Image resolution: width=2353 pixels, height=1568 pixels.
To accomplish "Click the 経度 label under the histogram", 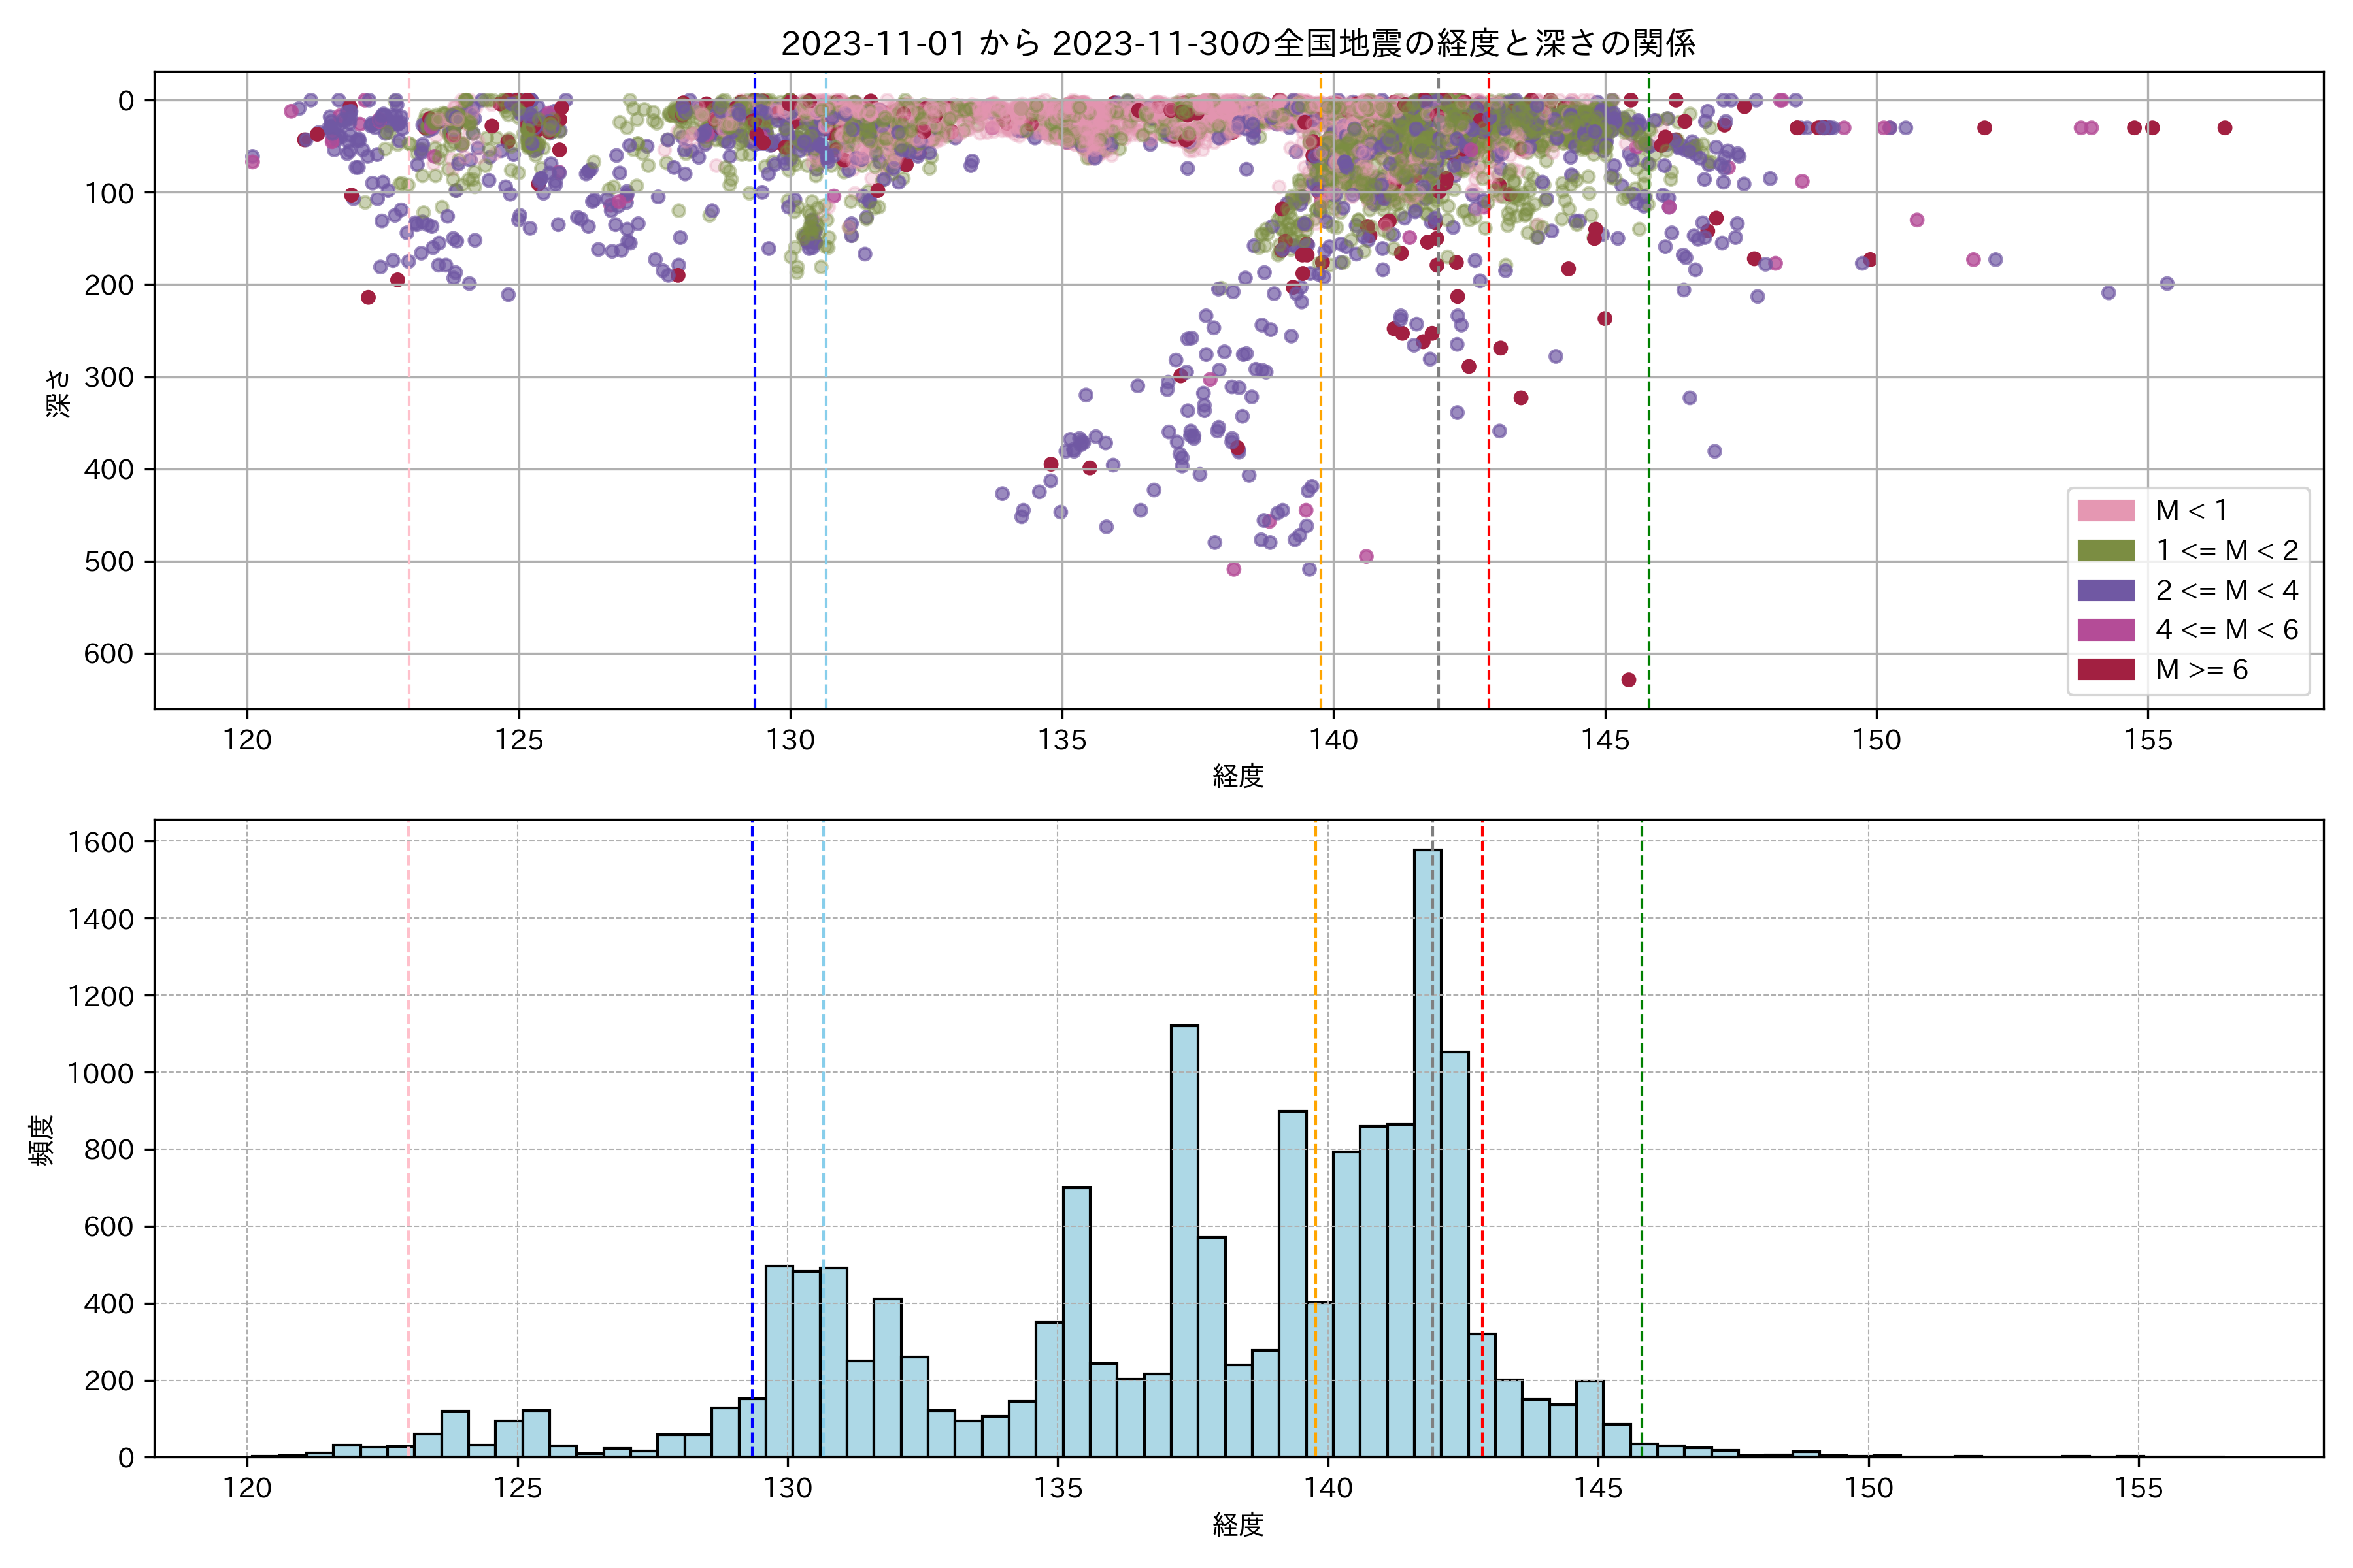I will point(1237,1524).
